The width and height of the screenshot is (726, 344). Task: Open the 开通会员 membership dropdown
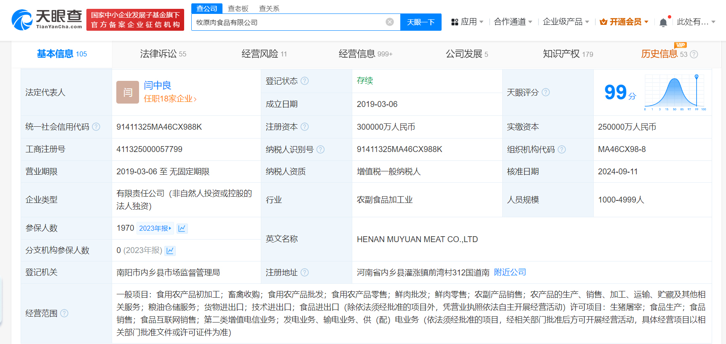624,22
